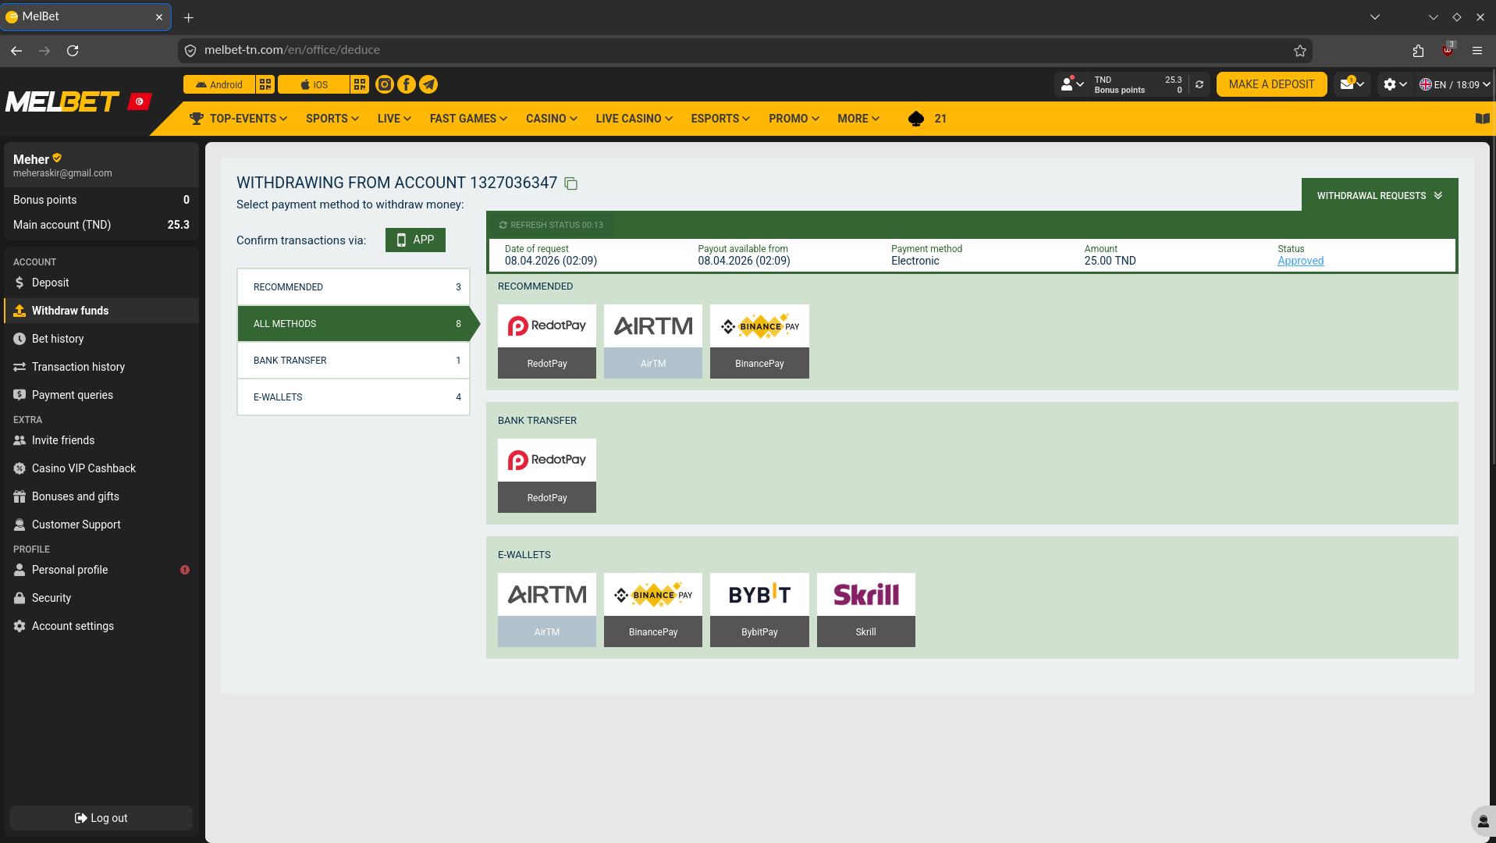The image size is (1496, 843).
Task: Open the messages envelope icon
Action: pyautogui.click(x=1352, y=84)
